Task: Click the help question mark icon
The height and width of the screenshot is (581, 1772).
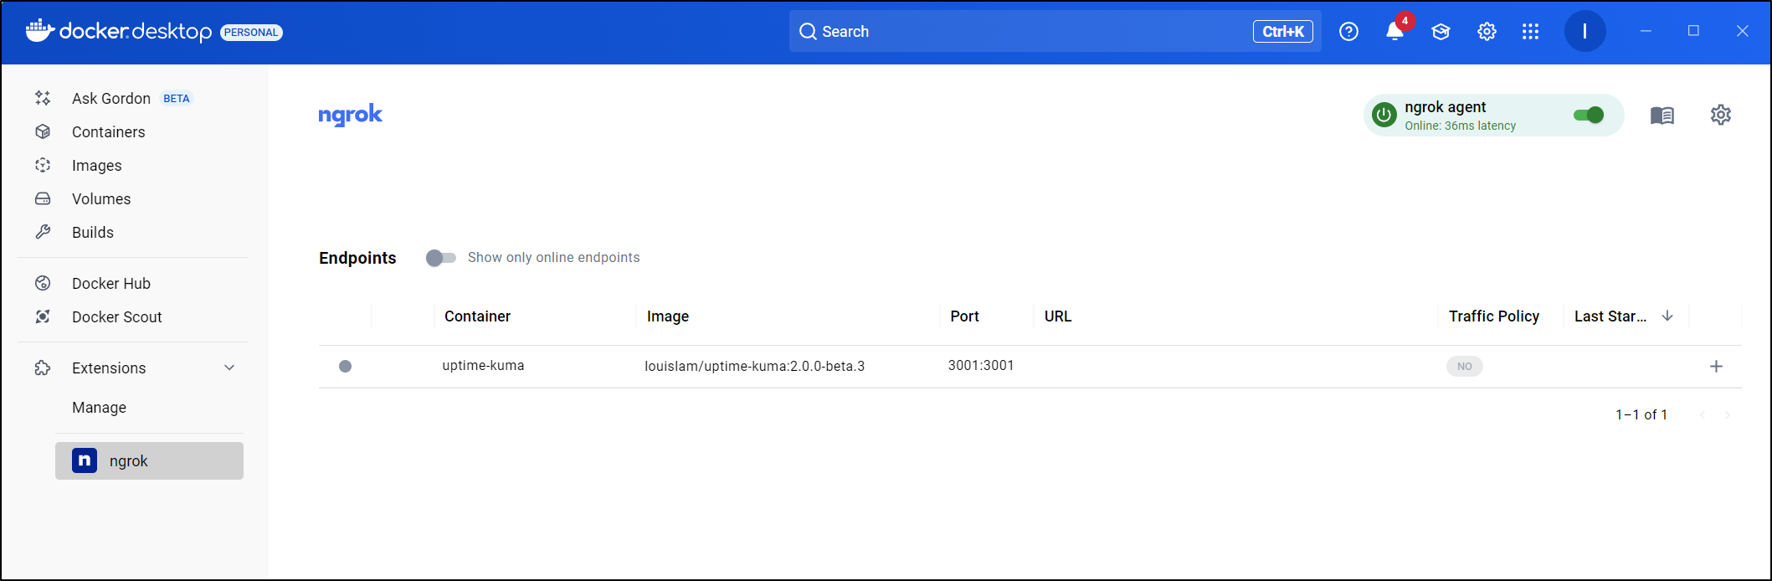Action: coord(1348,32)
